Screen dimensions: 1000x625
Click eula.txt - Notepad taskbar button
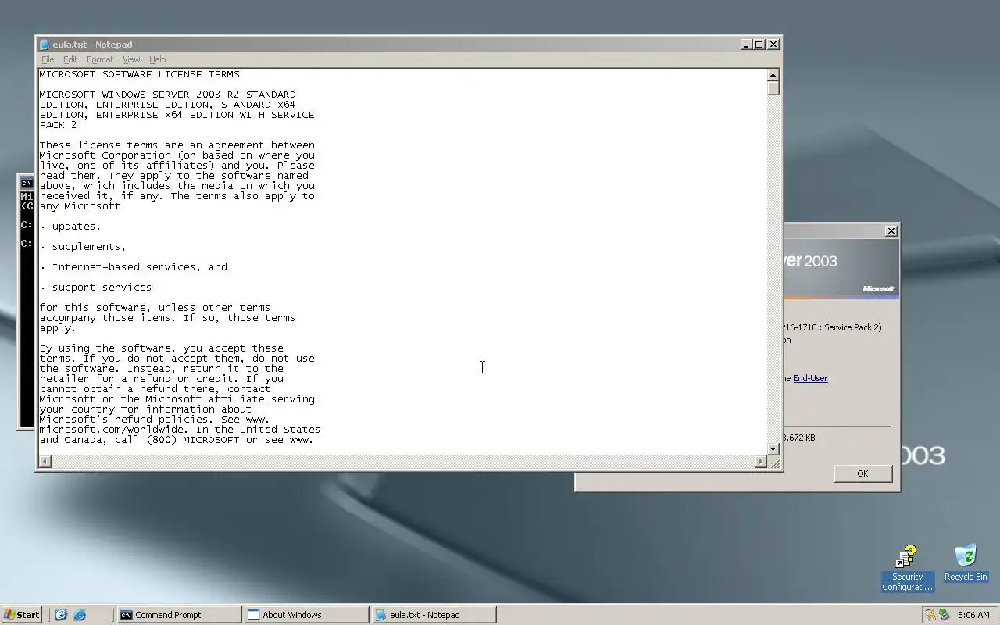[x=434, y=615]
